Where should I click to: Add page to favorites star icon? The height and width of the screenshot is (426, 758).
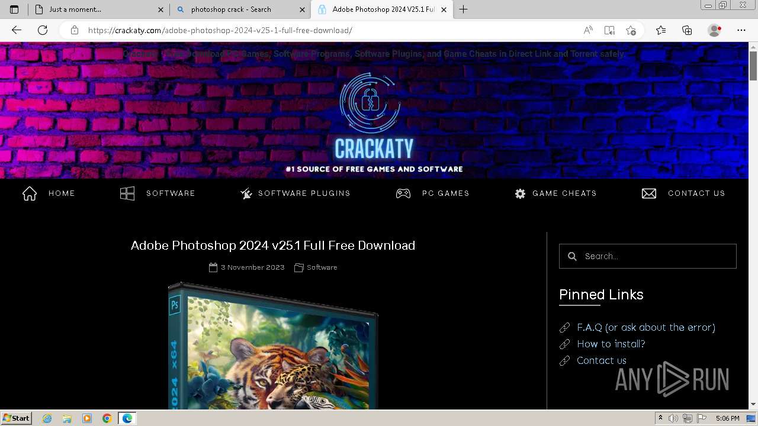(x=631, y=30)
